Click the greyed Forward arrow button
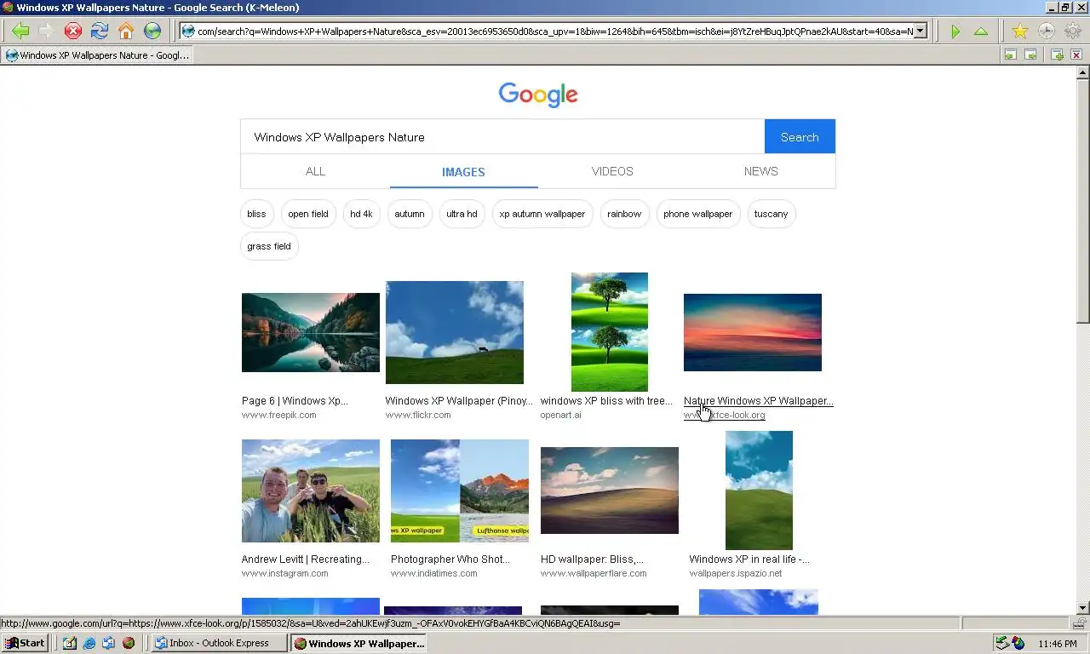 (x=47, y=32)
